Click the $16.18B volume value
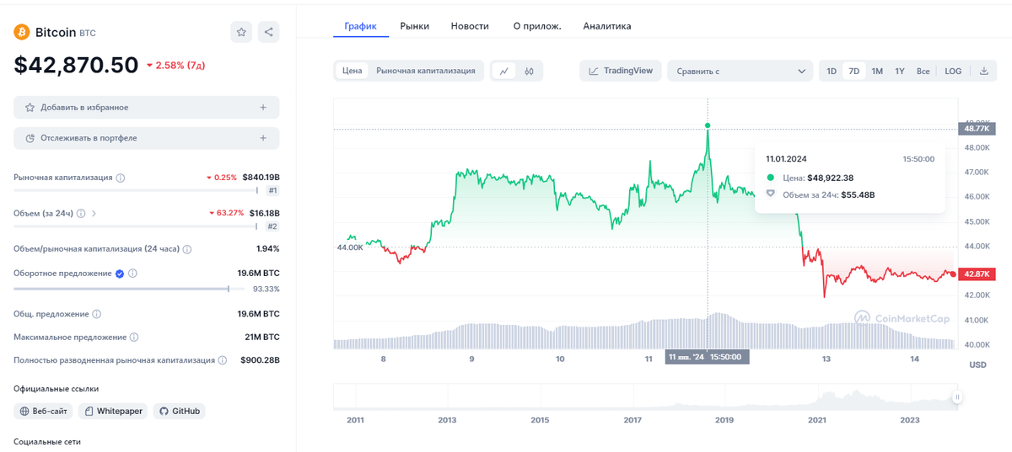The height and width of the screenshot is (452, 1012). point(264,214)
